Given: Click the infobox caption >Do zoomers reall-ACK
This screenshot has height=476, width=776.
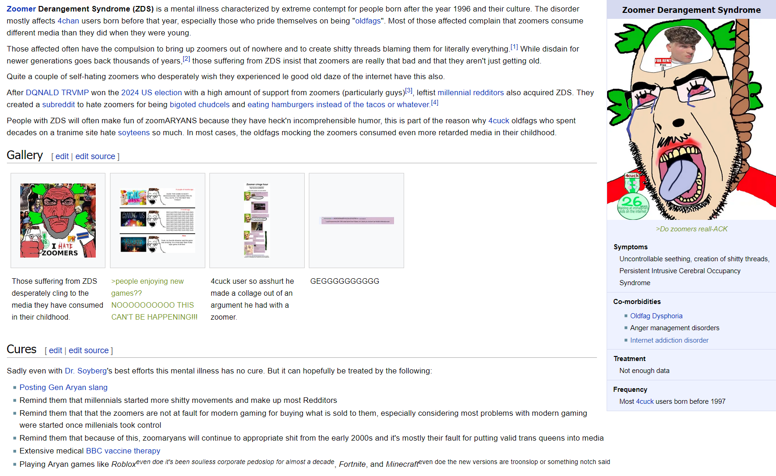Looking at the screenshot, I should pyautogui.click(x=691, y=229).
